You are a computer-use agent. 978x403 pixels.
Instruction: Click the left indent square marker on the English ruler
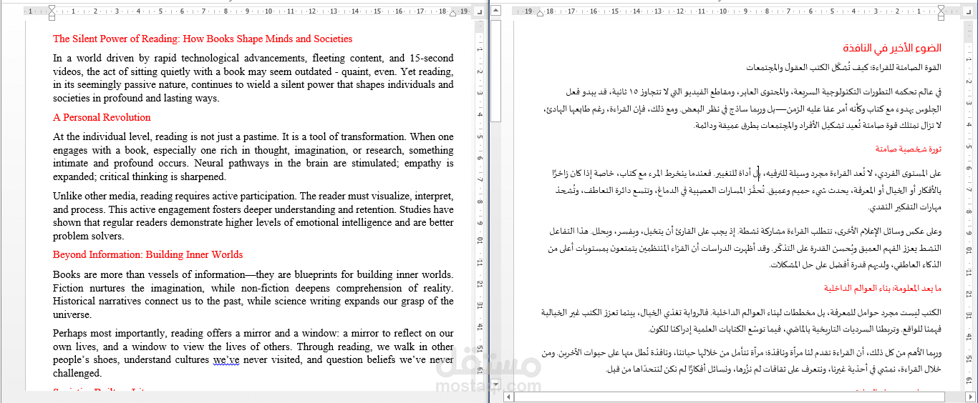pos(52,18)
